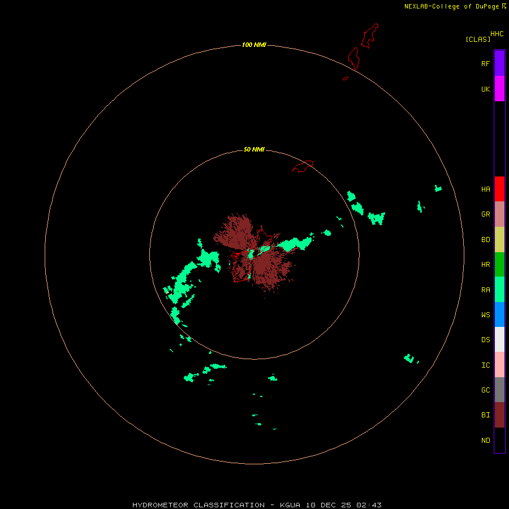The height and width of the screenshot is (509, 509).
Task: Click the WS legend label
Action: click(x=485, y=314)
